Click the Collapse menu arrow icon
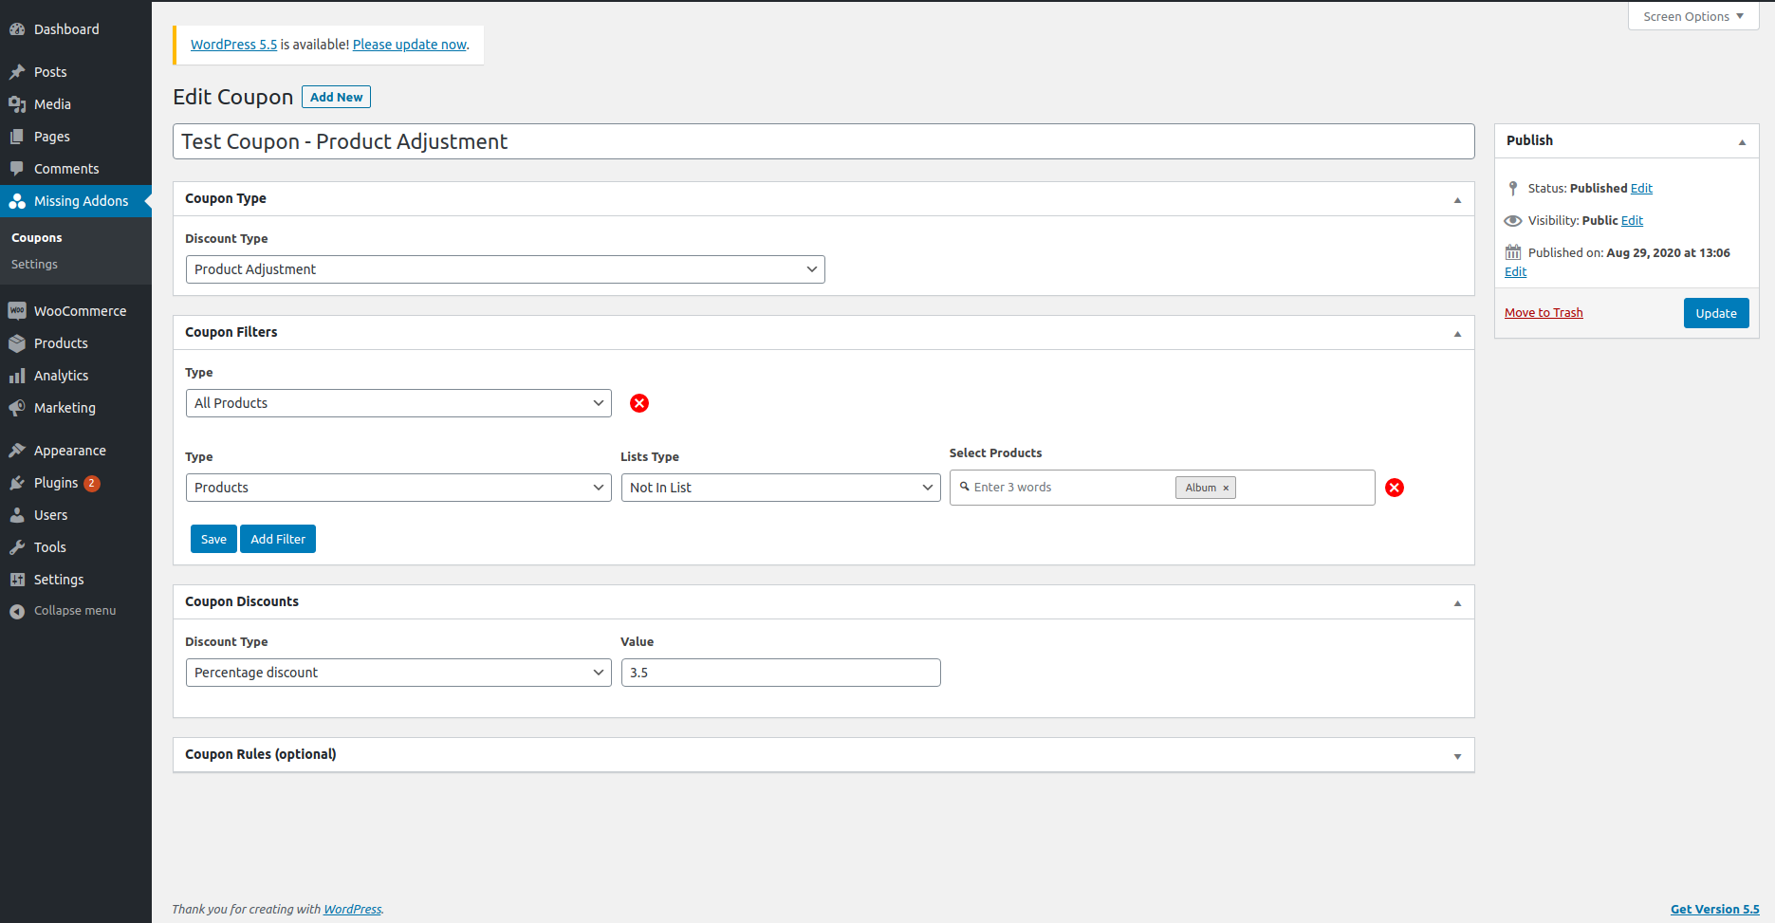 17,611
